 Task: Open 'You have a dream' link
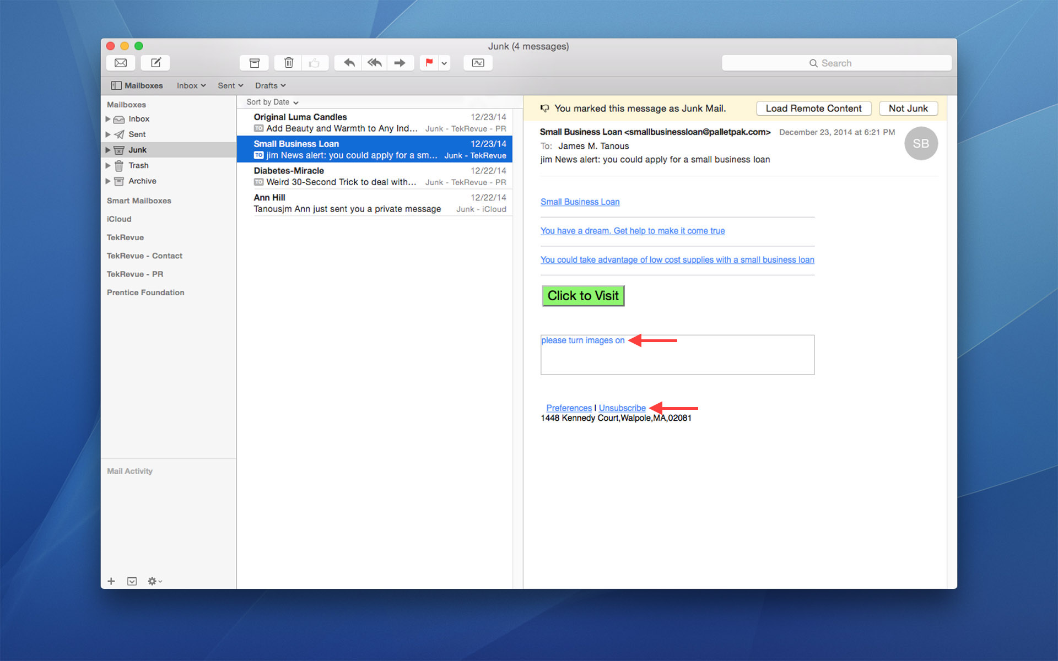click(633, 231)
